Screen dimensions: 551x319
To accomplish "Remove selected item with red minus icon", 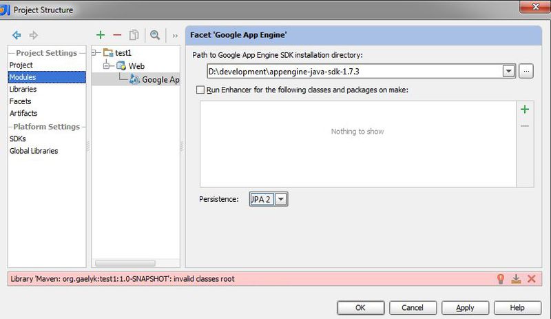I will 117,35.
